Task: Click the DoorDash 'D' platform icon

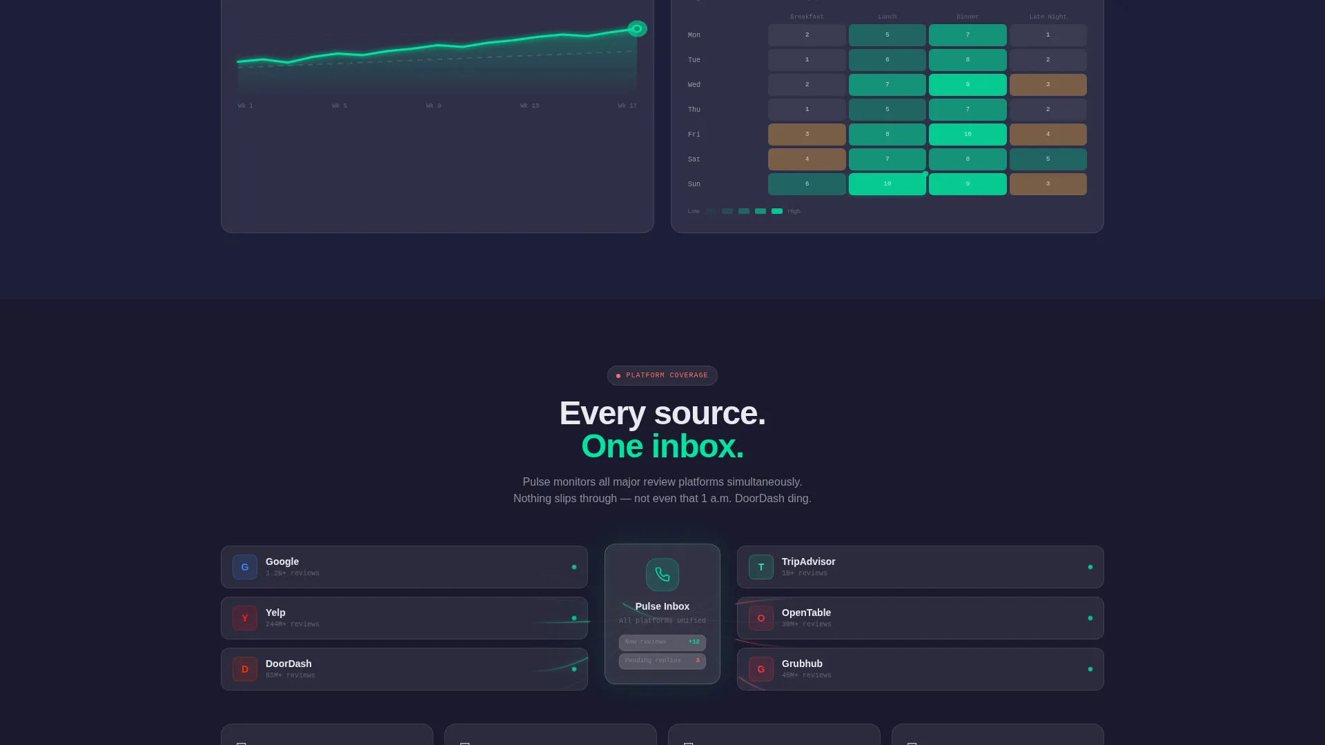Action: point(244,669)
